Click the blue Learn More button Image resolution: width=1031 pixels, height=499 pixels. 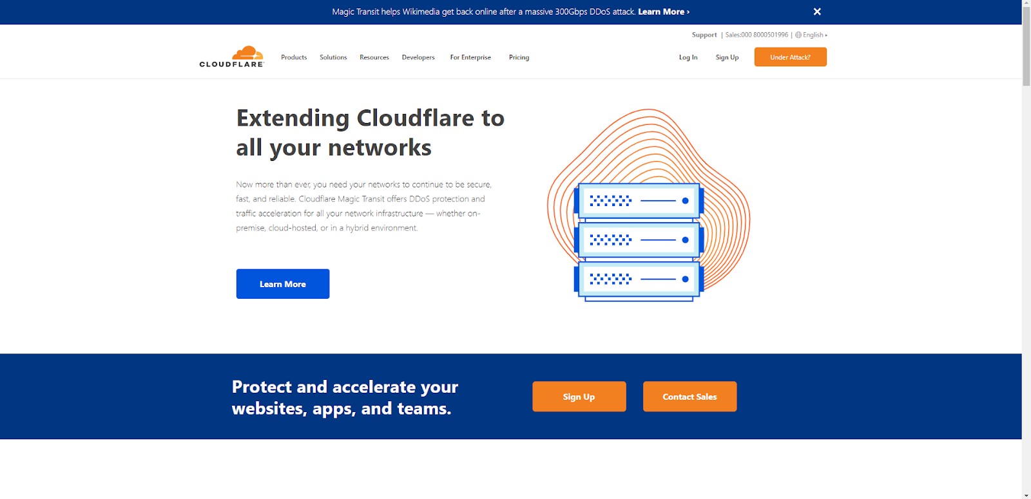point(283,284)
